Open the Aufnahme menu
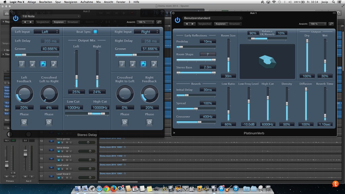The height and width of the screenshot is (194, 345). pyautogui.click(x=87, y=2)
